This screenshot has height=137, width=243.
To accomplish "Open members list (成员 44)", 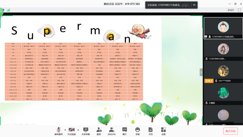I will [111, 131].
